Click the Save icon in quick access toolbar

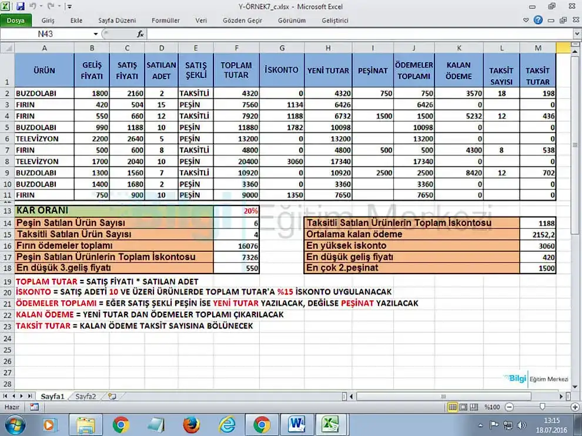click(21, 6)
